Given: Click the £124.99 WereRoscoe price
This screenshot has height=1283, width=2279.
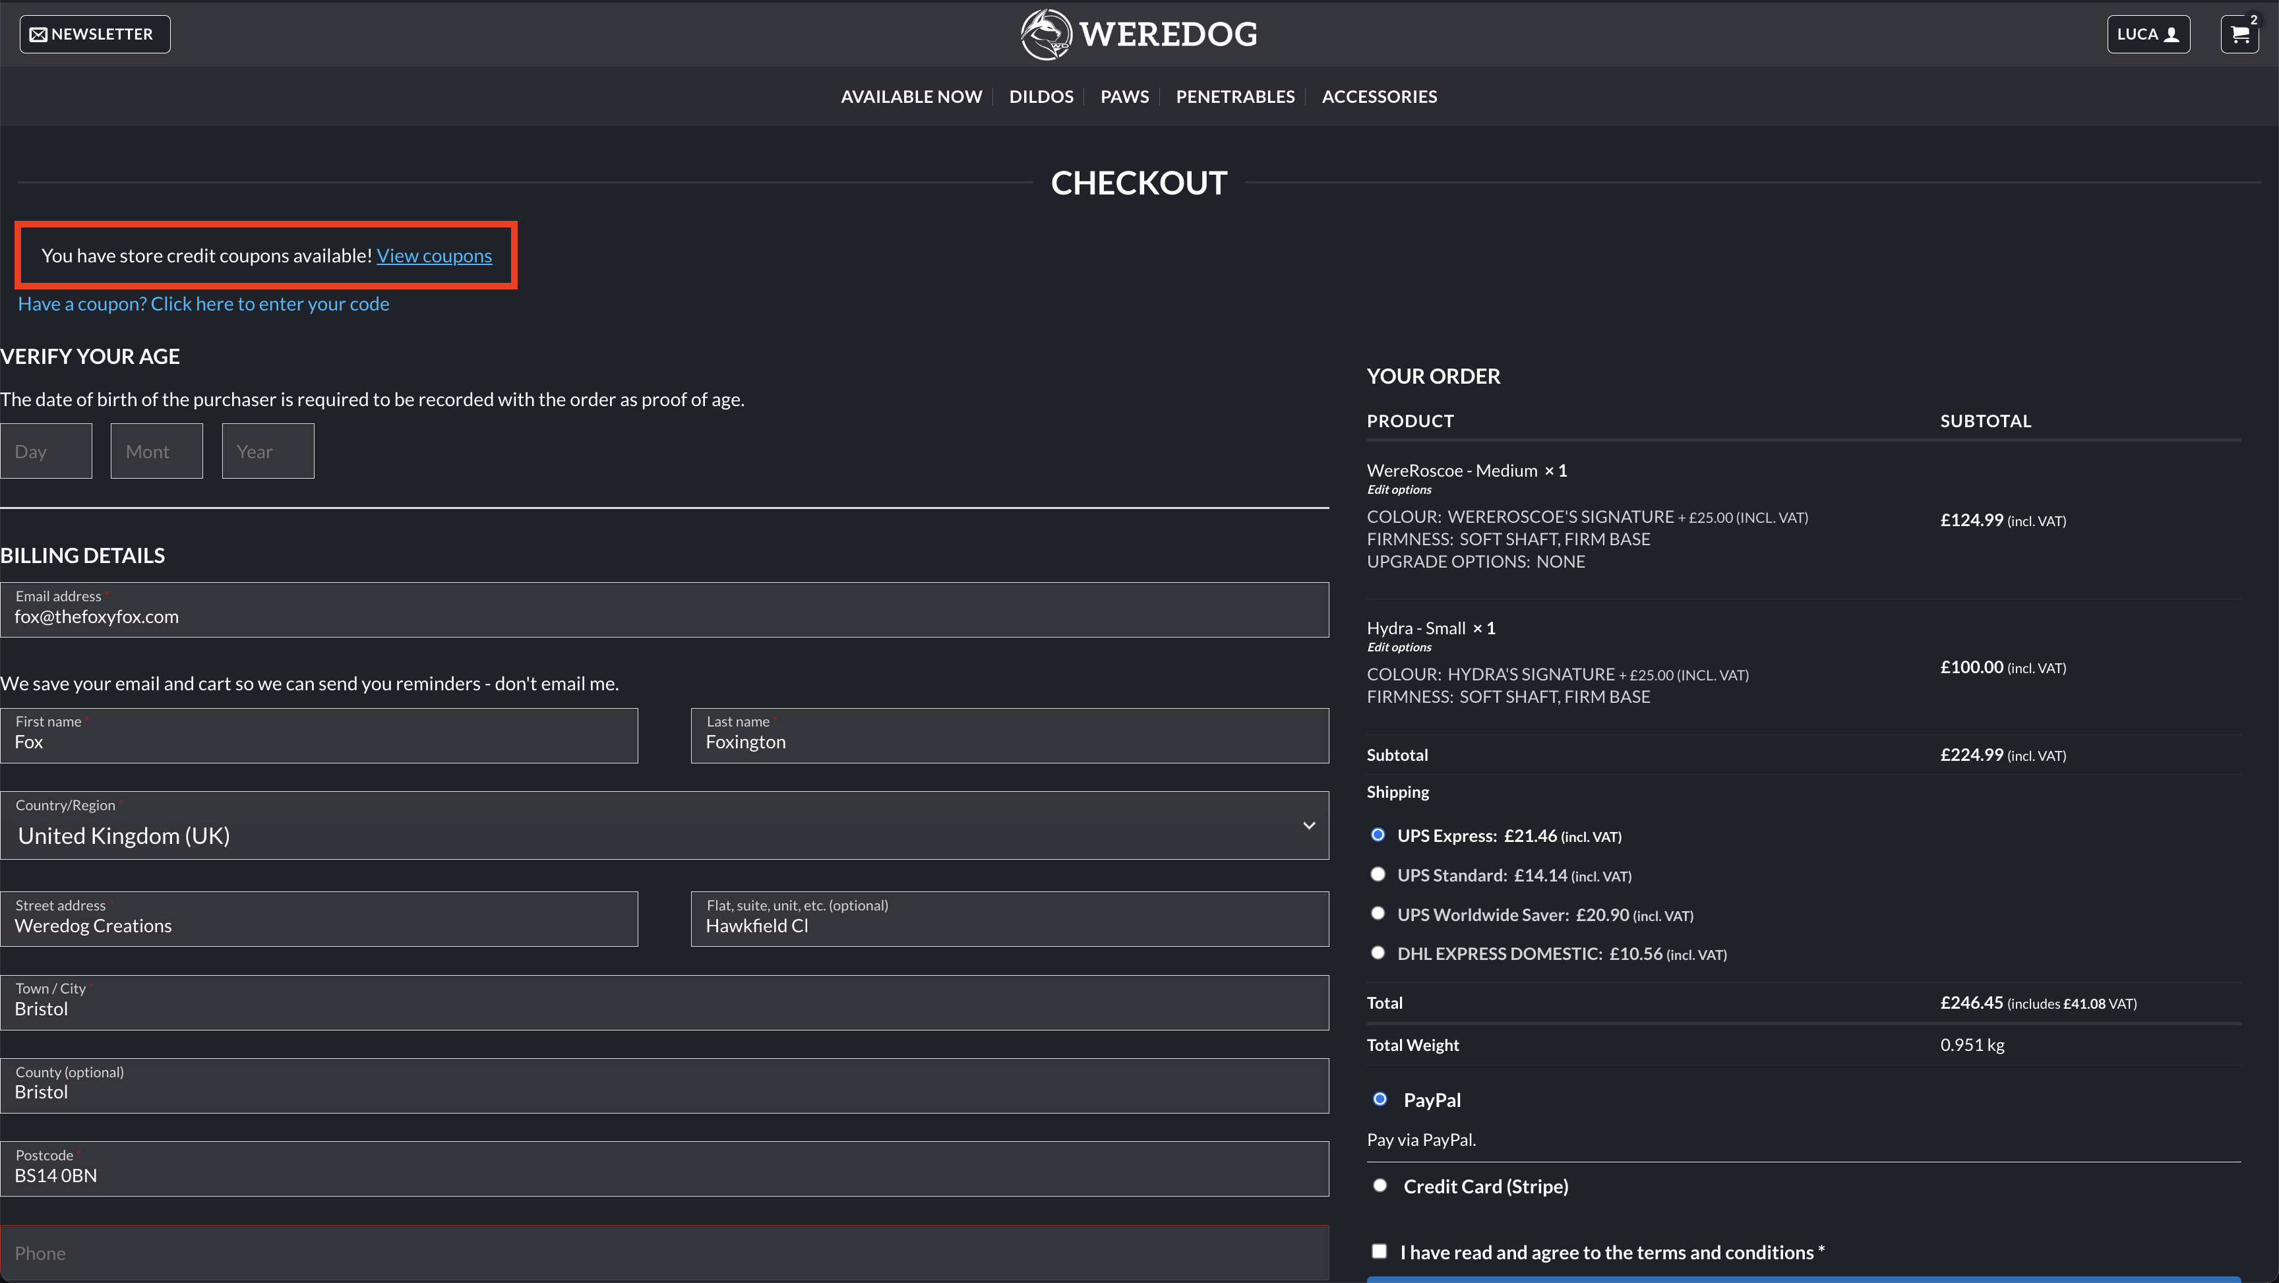Looking at the screenshot, I should pyautogui.click(x=1971, y=520).
